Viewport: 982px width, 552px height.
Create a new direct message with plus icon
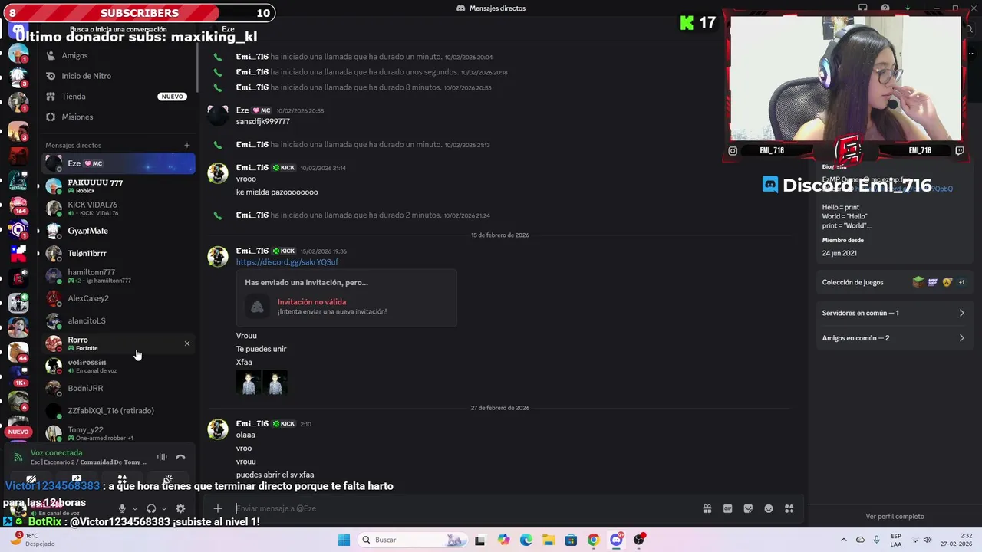pos(186,145)
